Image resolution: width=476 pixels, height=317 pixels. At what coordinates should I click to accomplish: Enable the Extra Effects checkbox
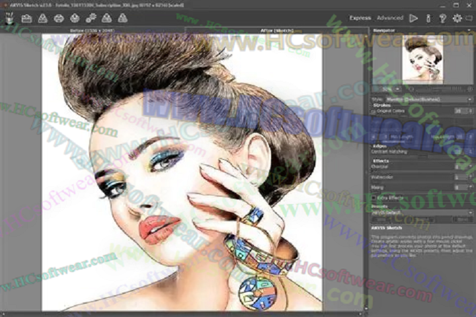pyautogui.click(x=374, y=197)
